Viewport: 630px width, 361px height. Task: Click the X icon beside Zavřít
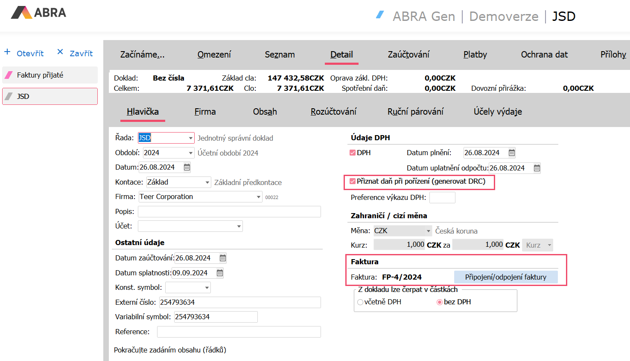pyautogui.click(x=60, y=52)
